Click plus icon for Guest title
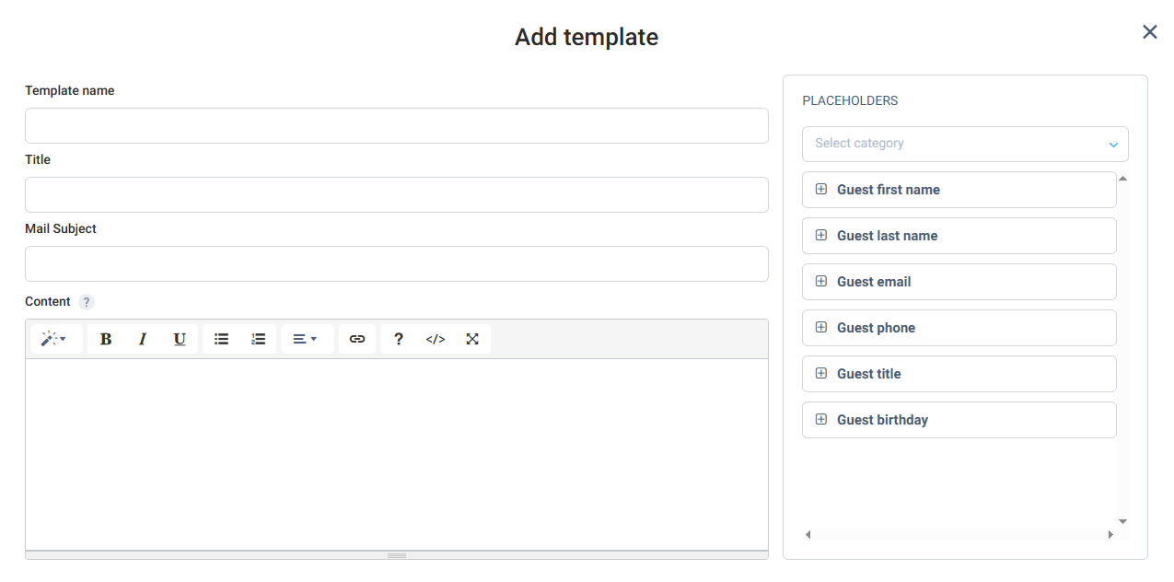 (821, 373)
